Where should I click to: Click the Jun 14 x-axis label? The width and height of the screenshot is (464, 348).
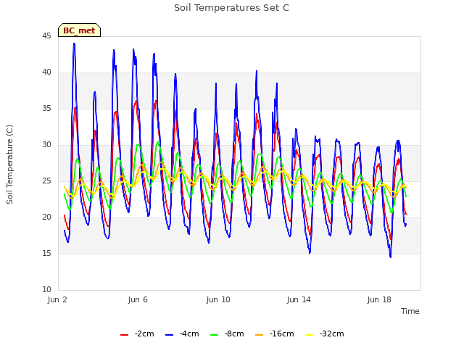[x=299, y=299]
